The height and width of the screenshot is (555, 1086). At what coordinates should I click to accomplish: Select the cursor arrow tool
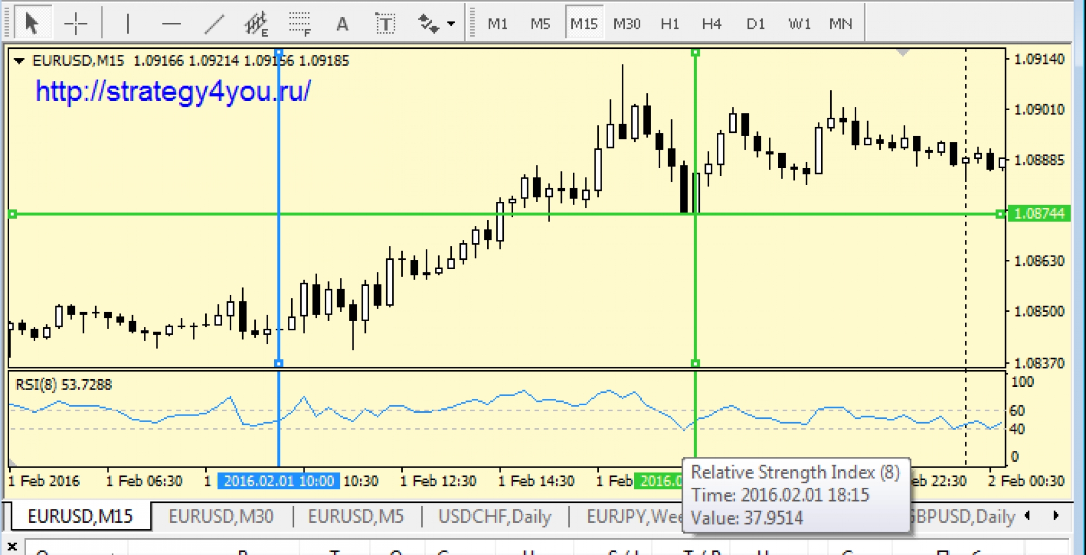(32, 23)
